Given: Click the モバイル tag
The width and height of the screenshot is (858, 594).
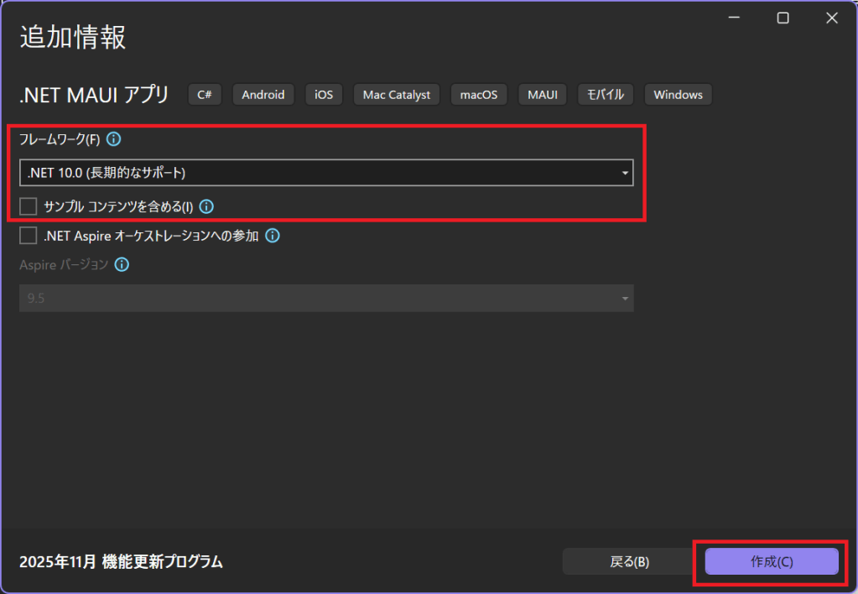Looking at the screenshot, I should 606,95.
